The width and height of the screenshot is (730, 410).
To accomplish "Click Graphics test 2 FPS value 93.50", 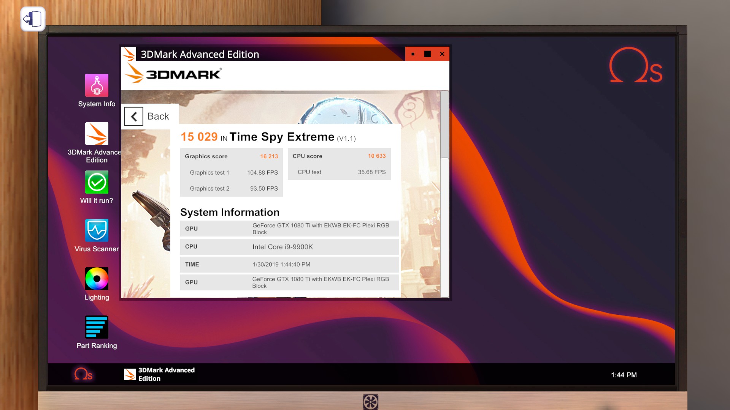I will [264, 188].
